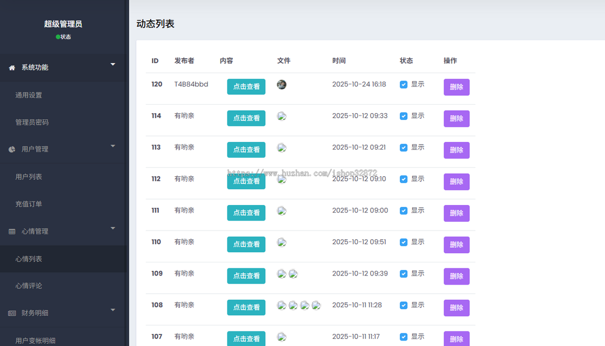This screenshot has width=605, height=346.
Task: Uncheck 显示 checkbox for ID 113
Action: [403, 148]
